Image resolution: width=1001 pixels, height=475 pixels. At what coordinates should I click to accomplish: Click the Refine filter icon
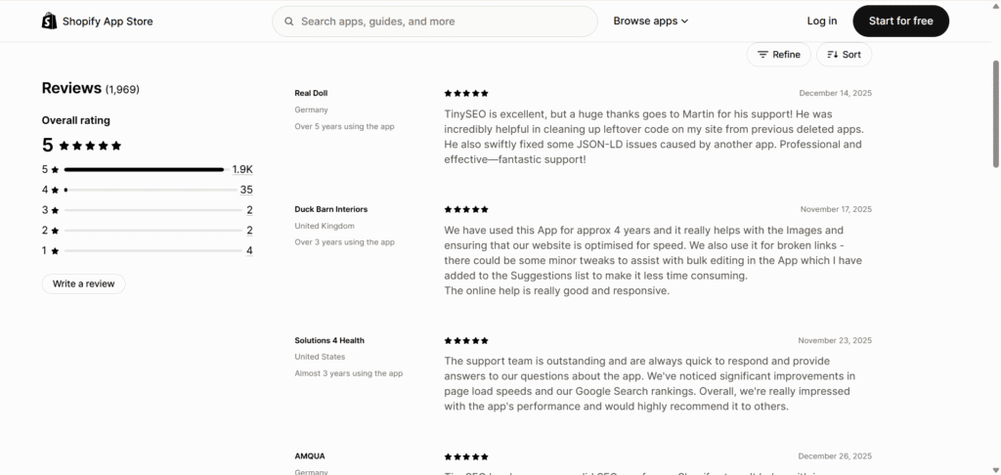(x=762, y=55)
